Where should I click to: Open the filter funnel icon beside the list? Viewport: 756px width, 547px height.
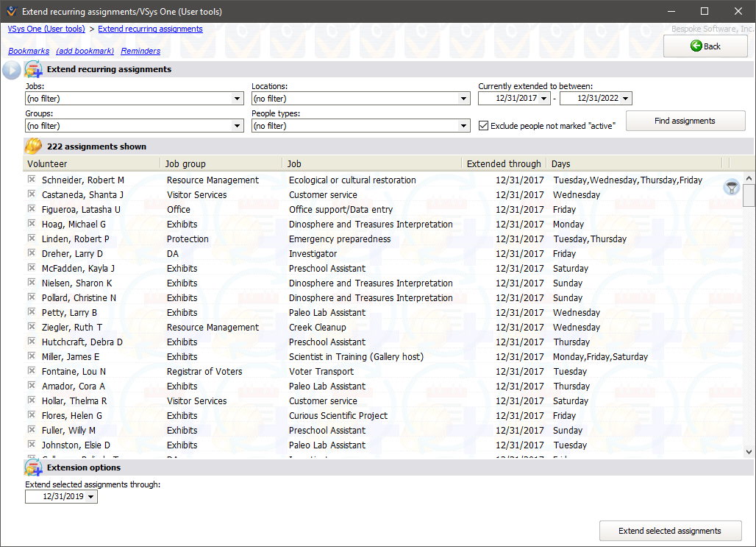point(731,187)
